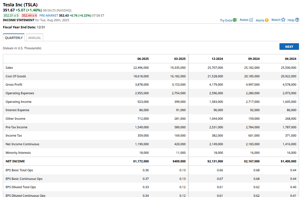Screen dimensions: 303x197
Task: Click the Watch star icon
Action: coord(283,20)
